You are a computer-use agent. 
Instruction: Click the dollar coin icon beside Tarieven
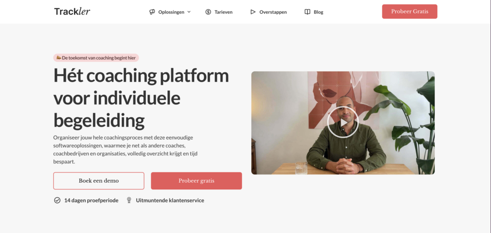[x=208, y=12]
